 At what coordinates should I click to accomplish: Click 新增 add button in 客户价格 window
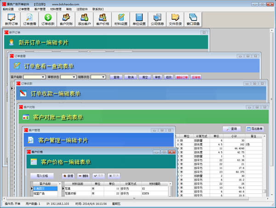68,176
